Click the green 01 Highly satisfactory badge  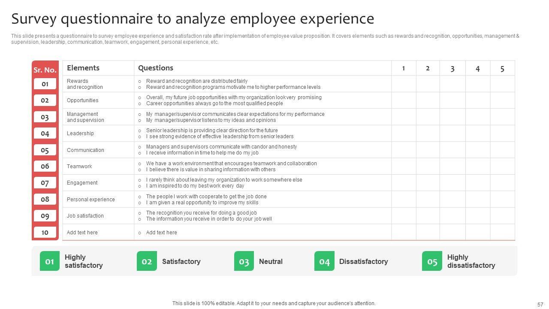point(50,261)
